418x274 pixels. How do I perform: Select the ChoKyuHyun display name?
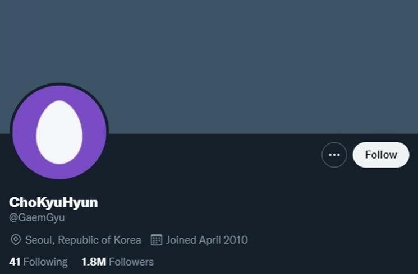pyautogui.click(x=53, y=202)
